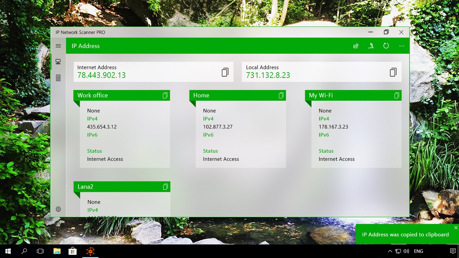Click the volume speaker in the tray
459x258 pixels.
point(406,251)
